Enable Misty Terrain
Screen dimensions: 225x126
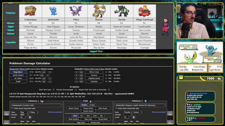[103, 108]
